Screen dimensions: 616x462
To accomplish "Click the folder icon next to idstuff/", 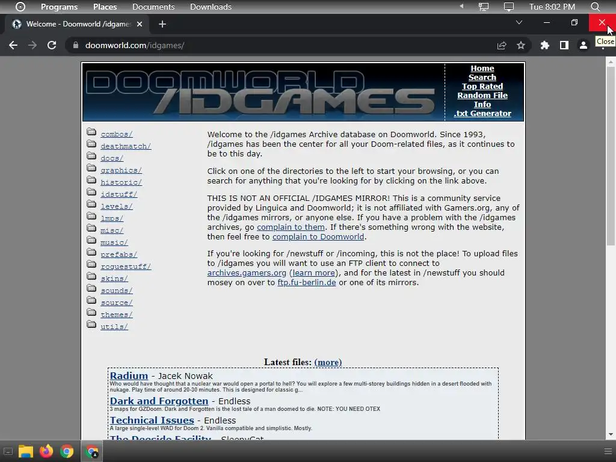I will (91, 192).
